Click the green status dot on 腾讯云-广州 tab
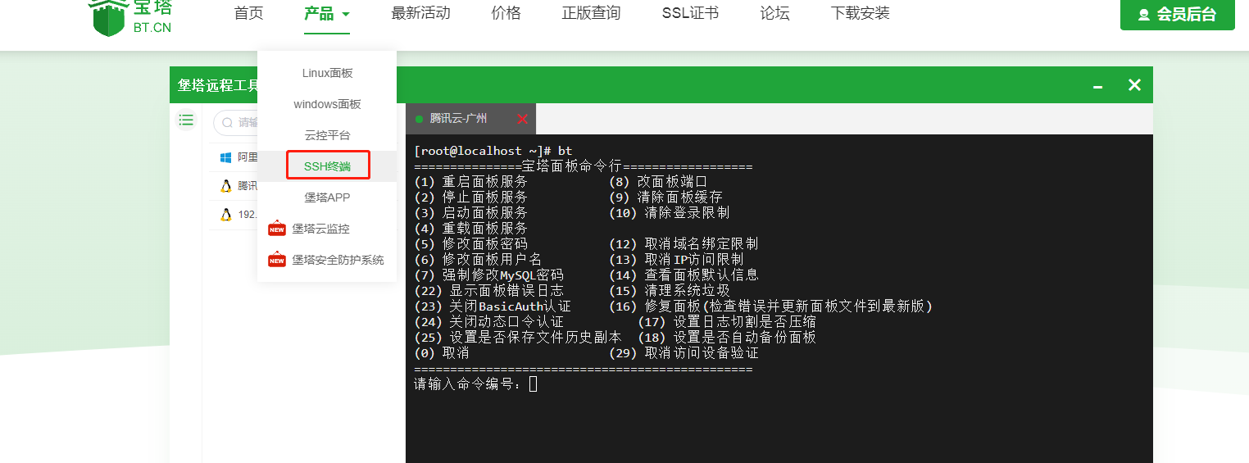Viewport: 1249px width, 463px height. 420,119
